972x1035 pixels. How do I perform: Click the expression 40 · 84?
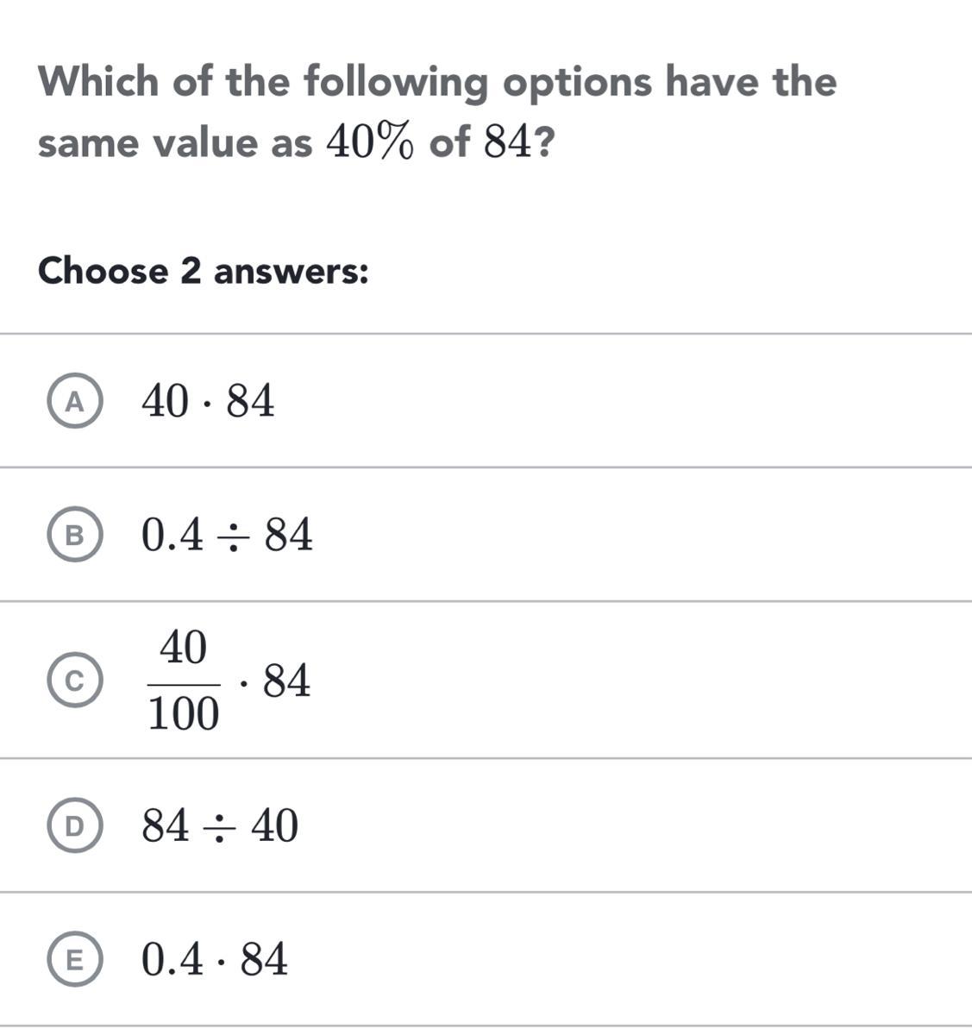coord(209,402)
